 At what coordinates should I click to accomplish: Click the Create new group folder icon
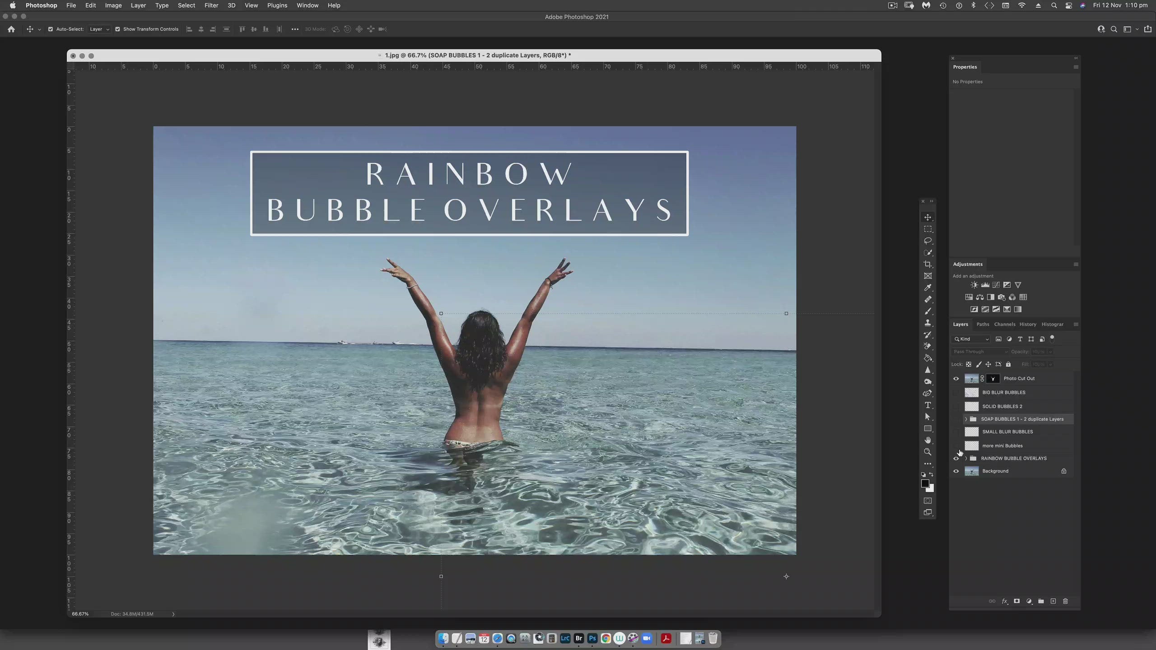1041,601
